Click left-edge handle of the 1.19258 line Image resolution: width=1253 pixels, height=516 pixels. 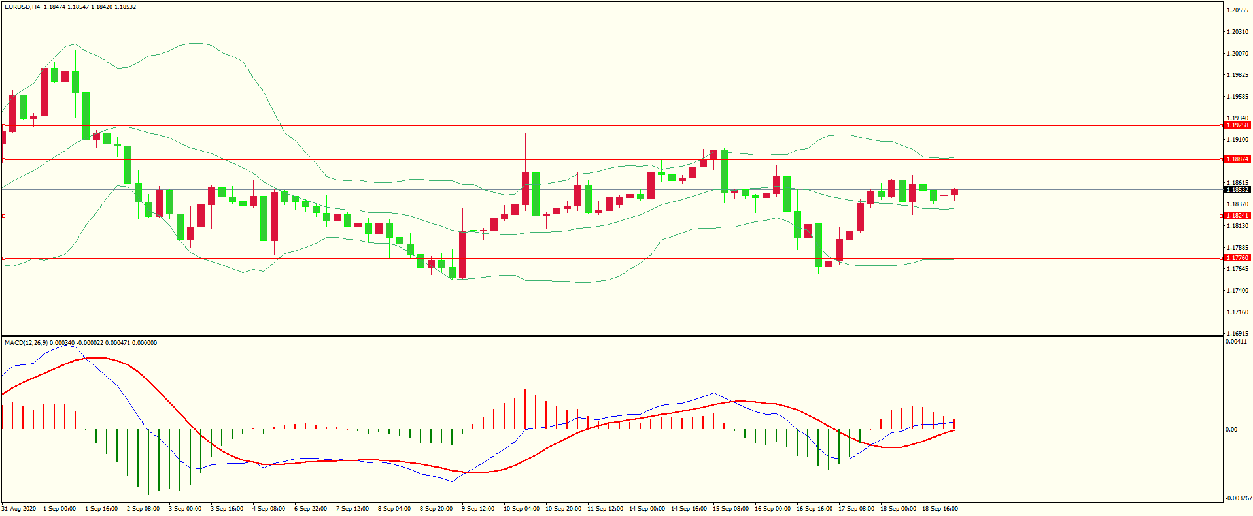3,125
